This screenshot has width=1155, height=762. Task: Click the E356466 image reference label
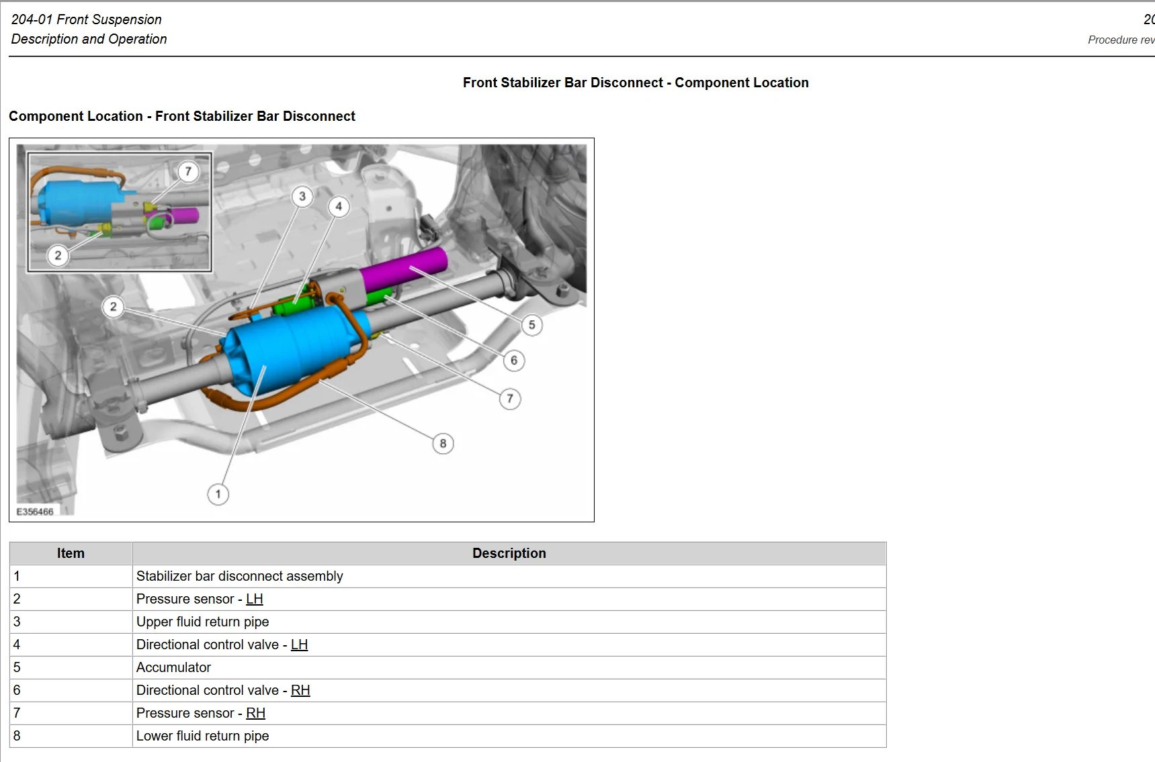(35, 512)
